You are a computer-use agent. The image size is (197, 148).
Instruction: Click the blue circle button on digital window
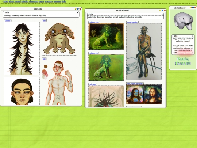click(x=78, y=9)
